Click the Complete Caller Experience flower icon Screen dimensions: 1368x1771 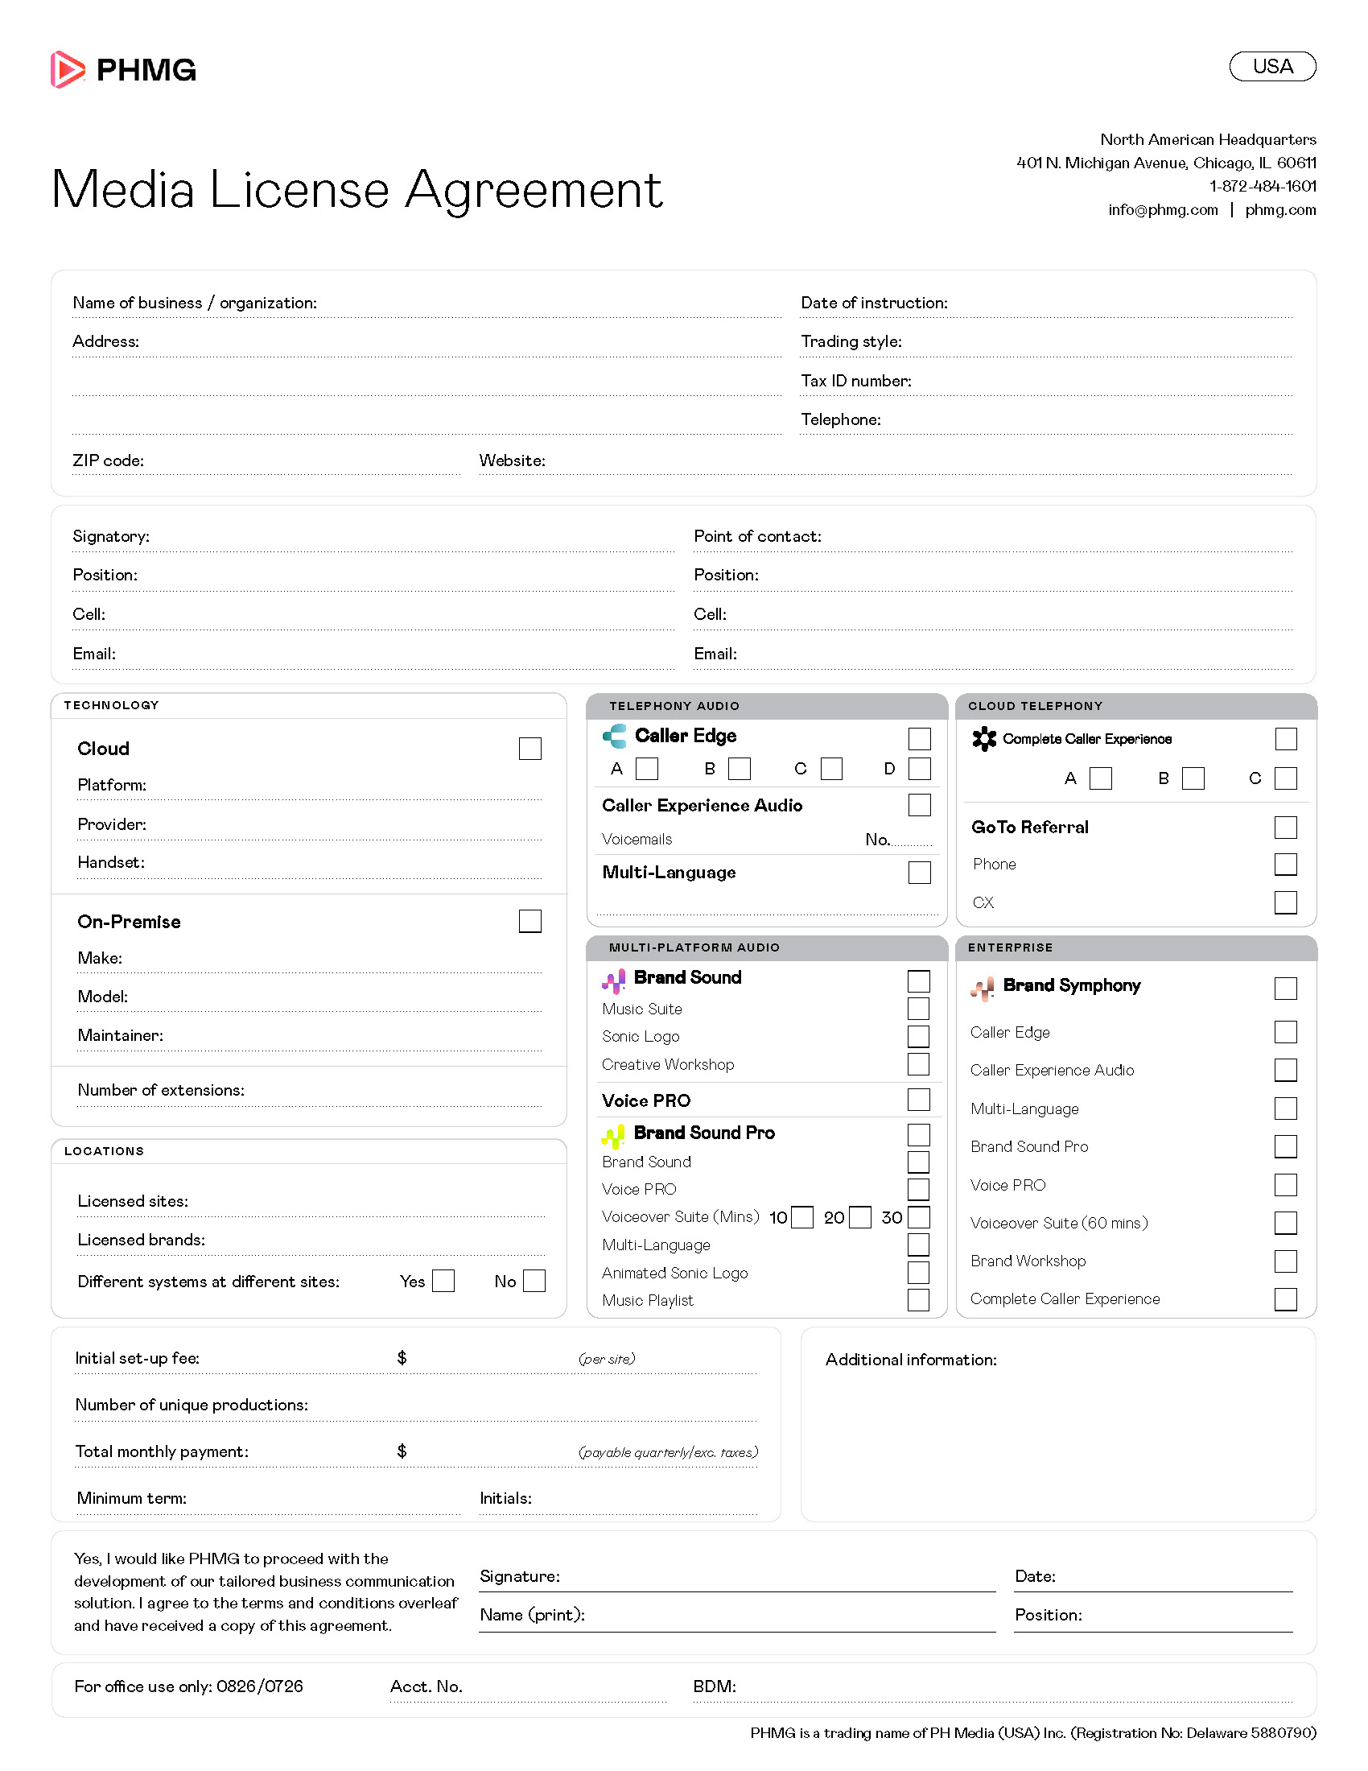pyautogui.click(x=984, y=739)
